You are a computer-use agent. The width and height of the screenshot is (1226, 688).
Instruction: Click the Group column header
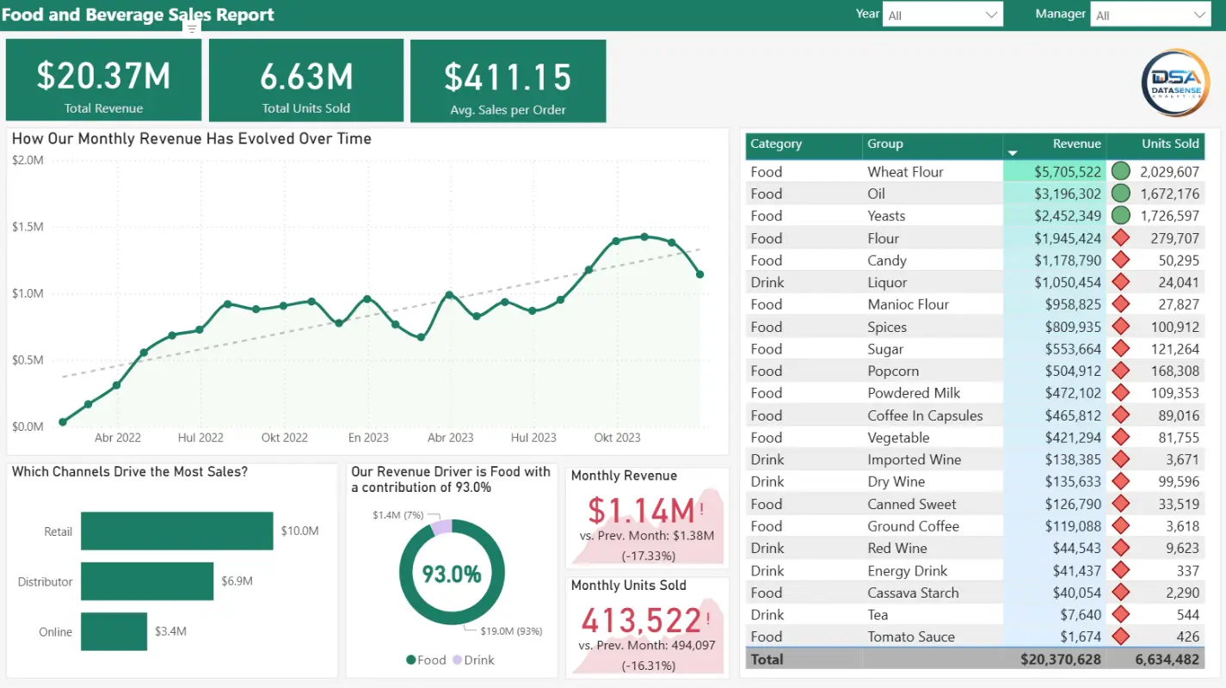(x=885, y=144)
